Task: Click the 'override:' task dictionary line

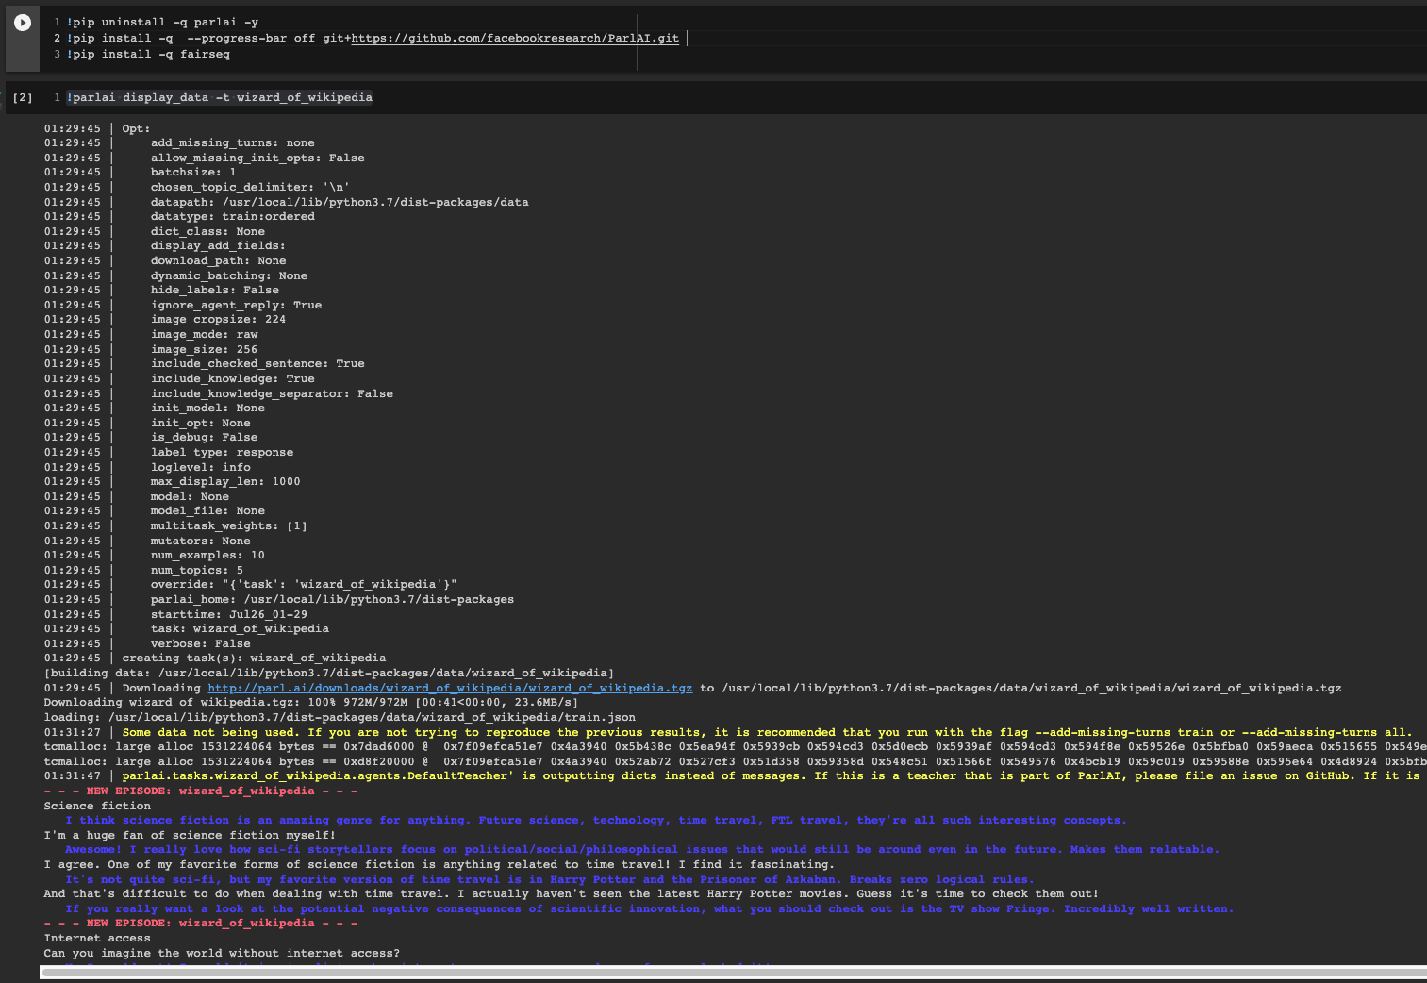Action: pos(304,584)
